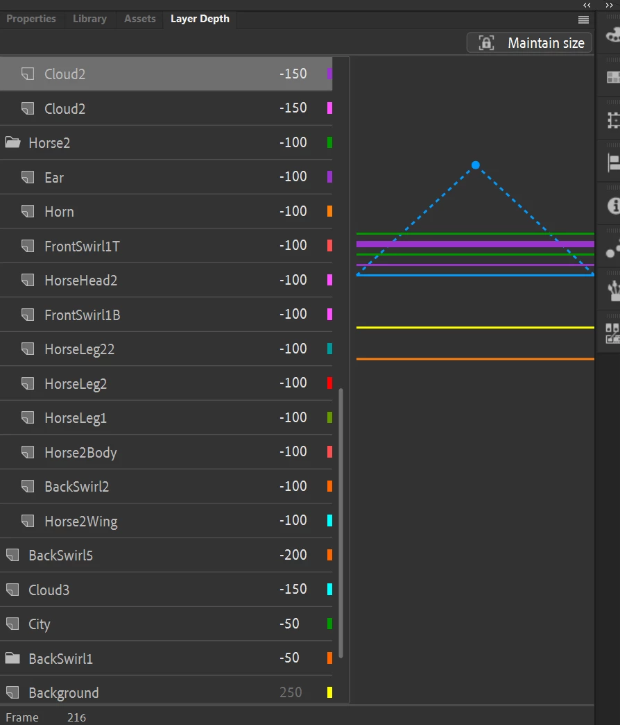
Task: Select the orange depth line in graph
Action: click(475, 359)
